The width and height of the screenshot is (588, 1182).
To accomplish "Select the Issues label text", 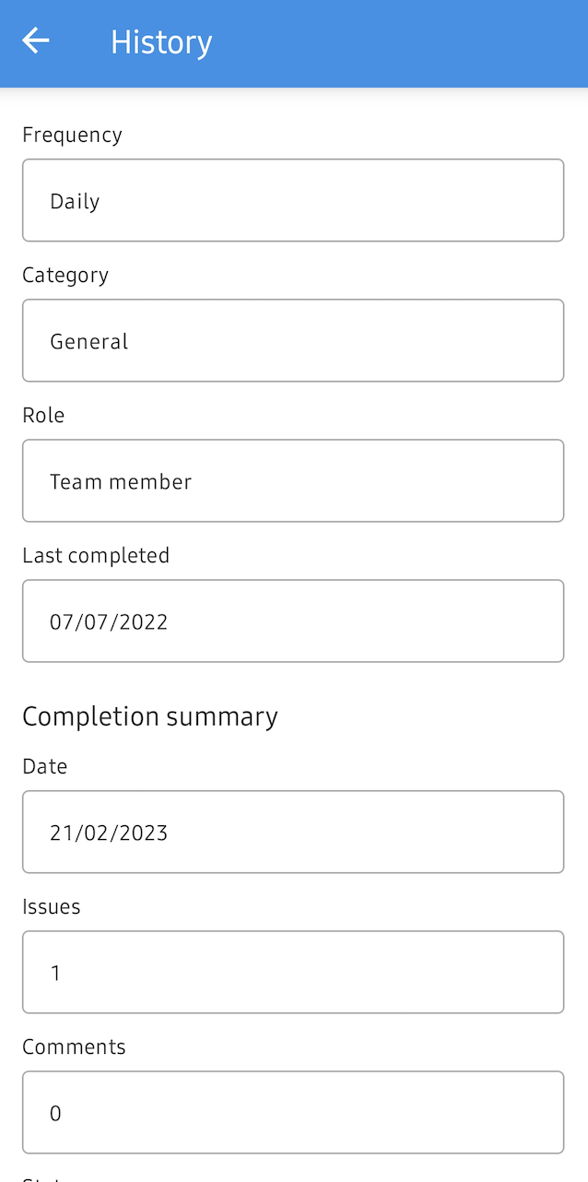I will 51,906.
